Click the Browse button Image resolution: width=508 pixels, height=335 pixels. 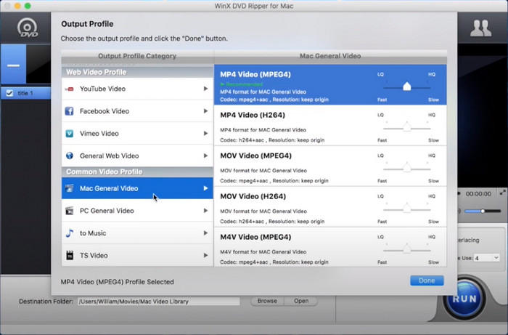267,301
